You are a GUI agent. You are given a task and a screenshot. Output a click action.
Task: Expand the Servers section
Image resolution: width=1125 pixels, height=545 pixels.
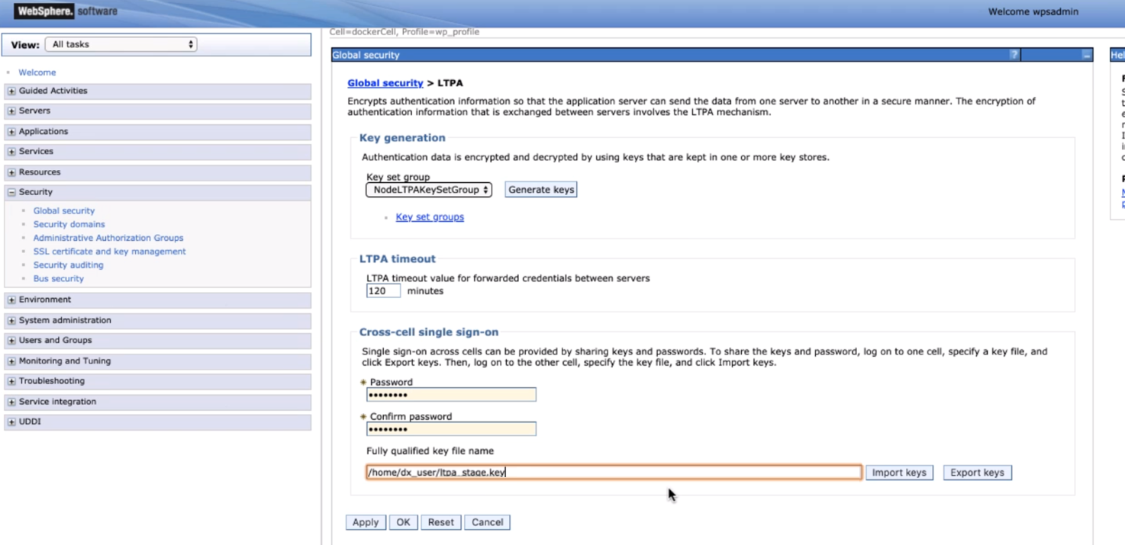pyautogui.click(x=11, y=111)
